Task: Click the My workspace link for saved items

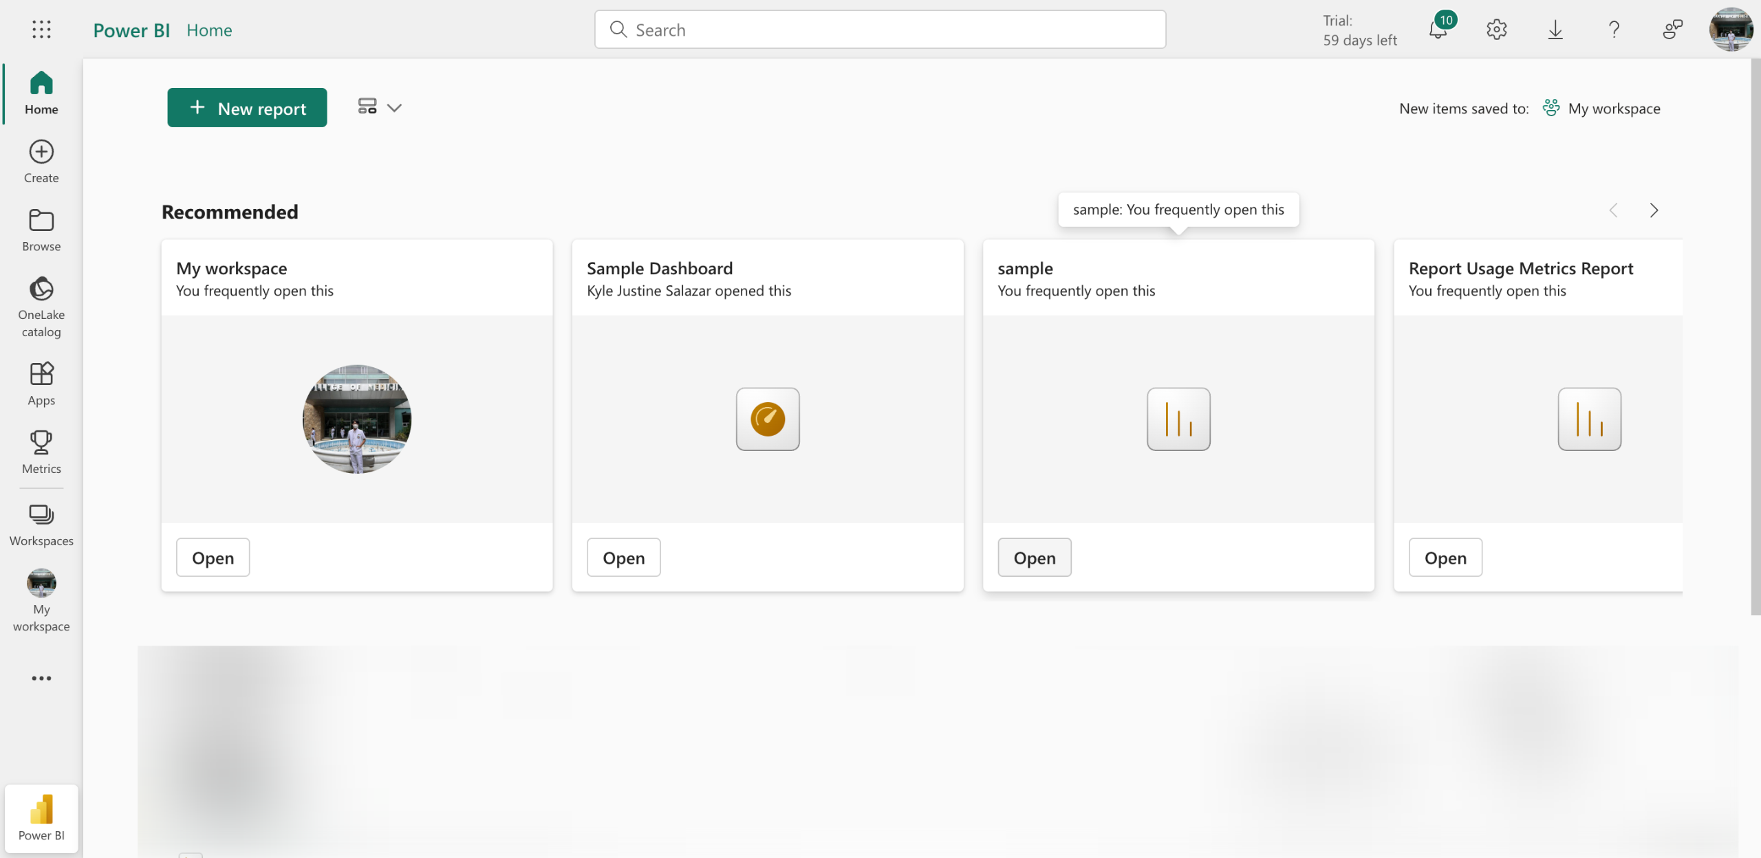Action: point(1614,109)
